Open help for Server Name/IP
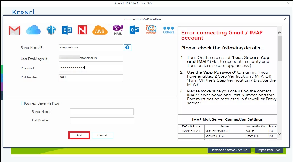 point(127,47)
